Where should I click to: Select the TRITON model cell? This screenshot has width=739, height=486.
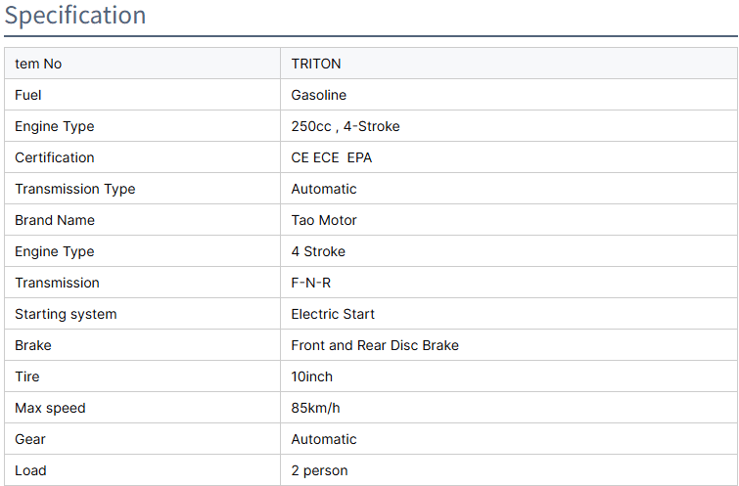click(x=315, y=64)
